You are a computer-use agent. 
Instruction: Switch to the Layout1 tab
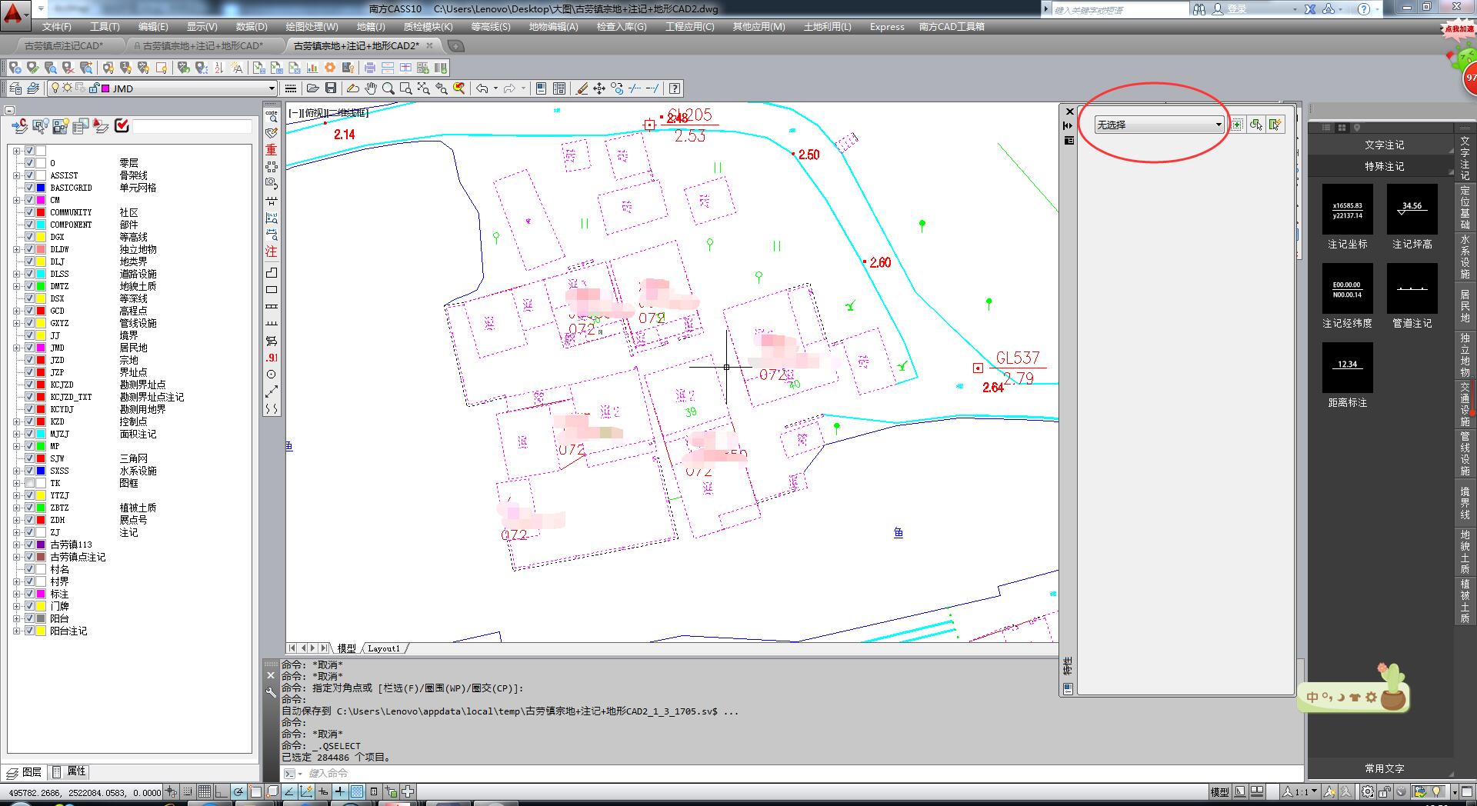tap(384, 648)
